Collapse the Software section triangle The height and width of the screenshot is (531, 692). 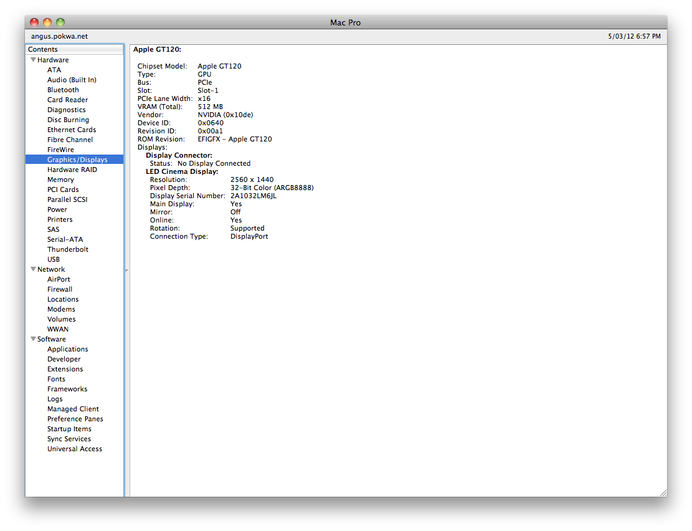[33, 339]
